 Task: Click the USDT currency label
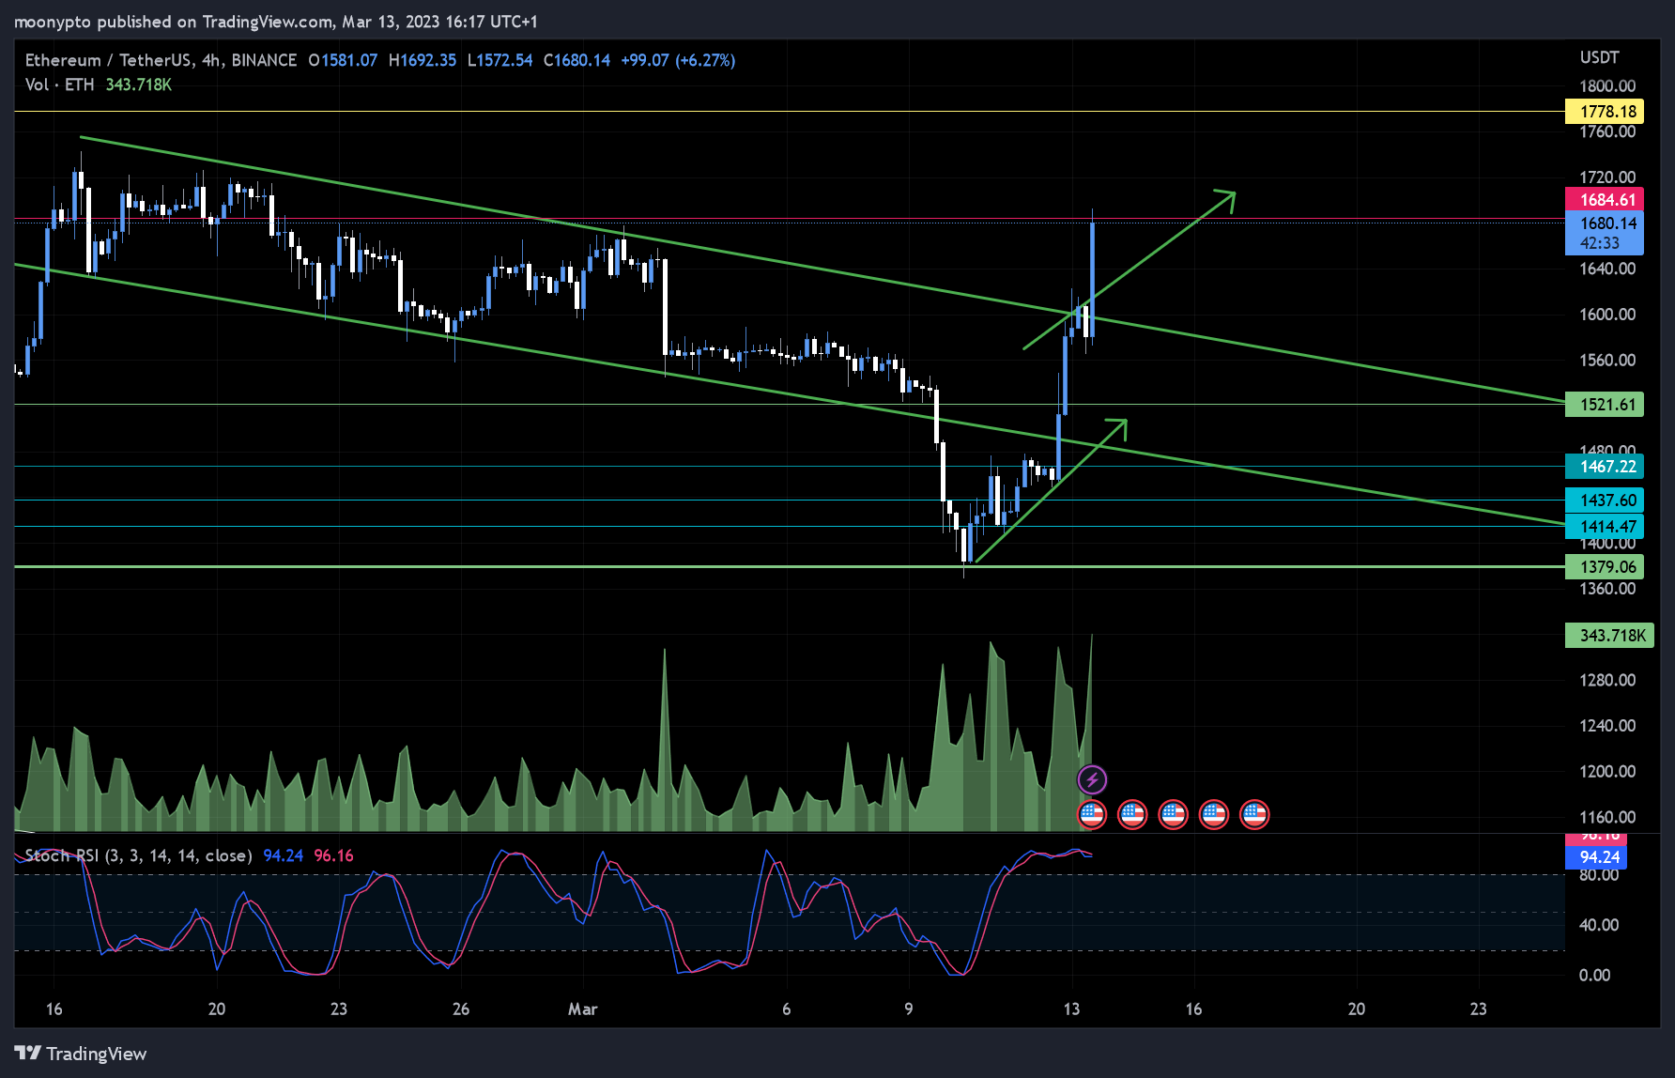tap(1600, 57)
